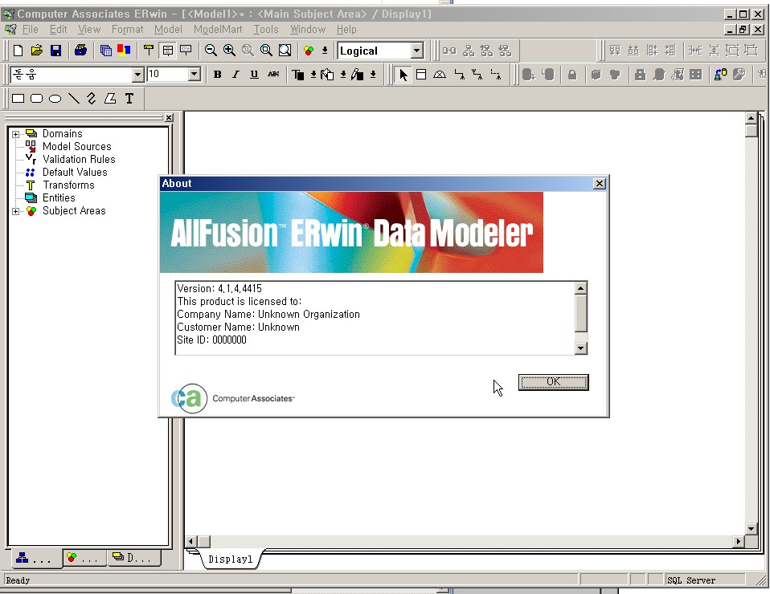The image size is (770, 594).
Task: Save the model with the floppy disk icon
Action: coord(55,51)
